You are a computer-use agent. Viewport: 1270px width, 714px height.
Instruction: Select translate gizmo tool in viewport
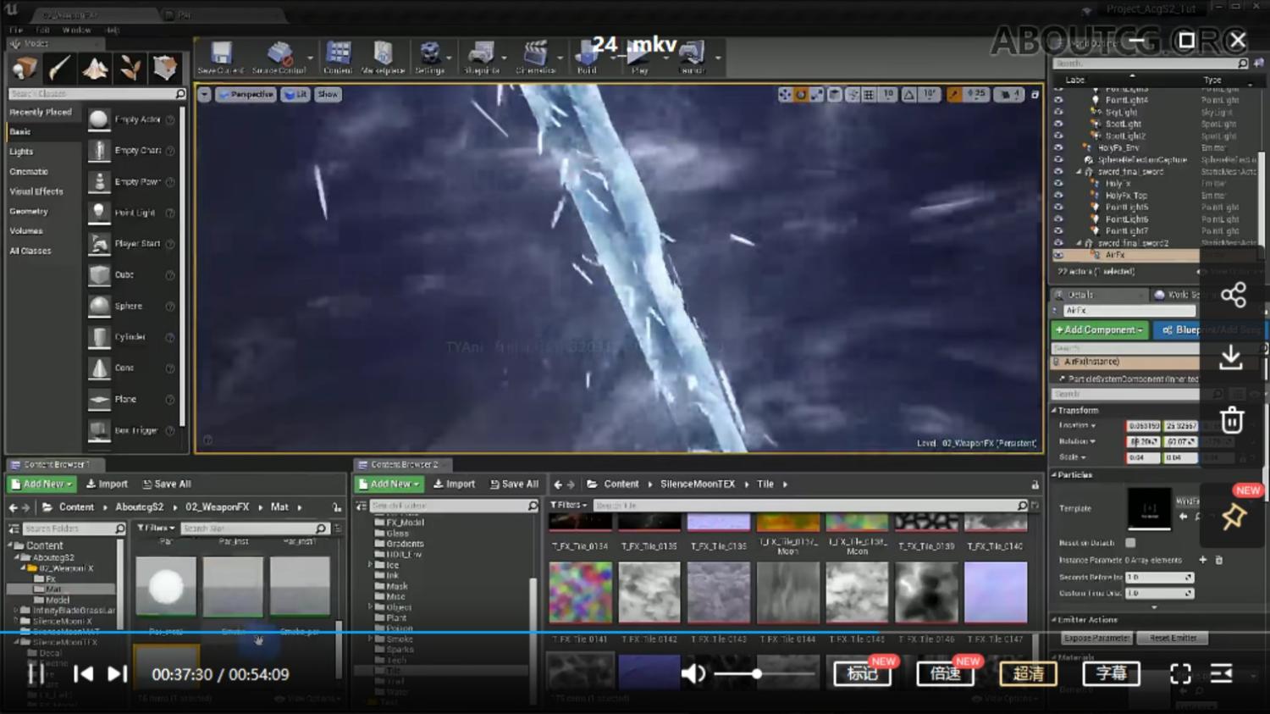[785, 95]
